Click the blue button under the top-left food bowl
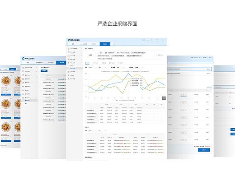This screenshot has height=176, width=235. coord(6,95)
